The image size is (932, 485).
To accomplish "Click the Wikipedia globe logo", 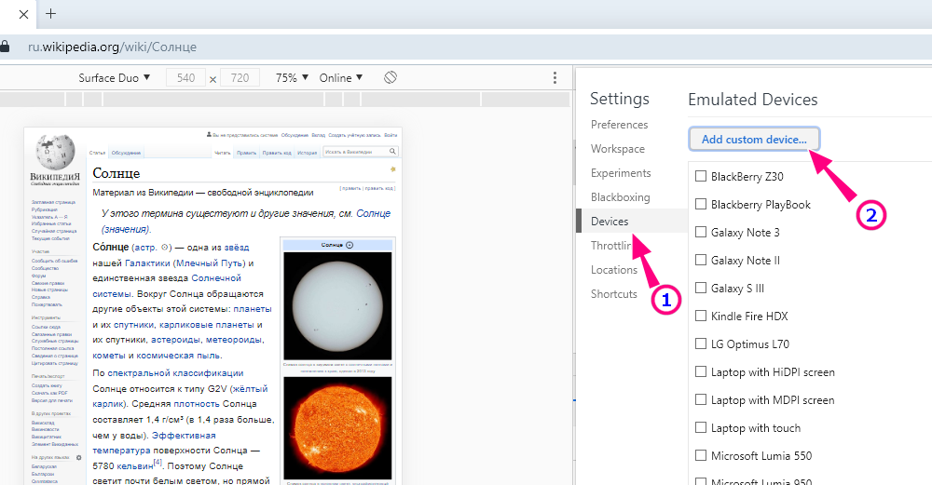I will 55,153.
